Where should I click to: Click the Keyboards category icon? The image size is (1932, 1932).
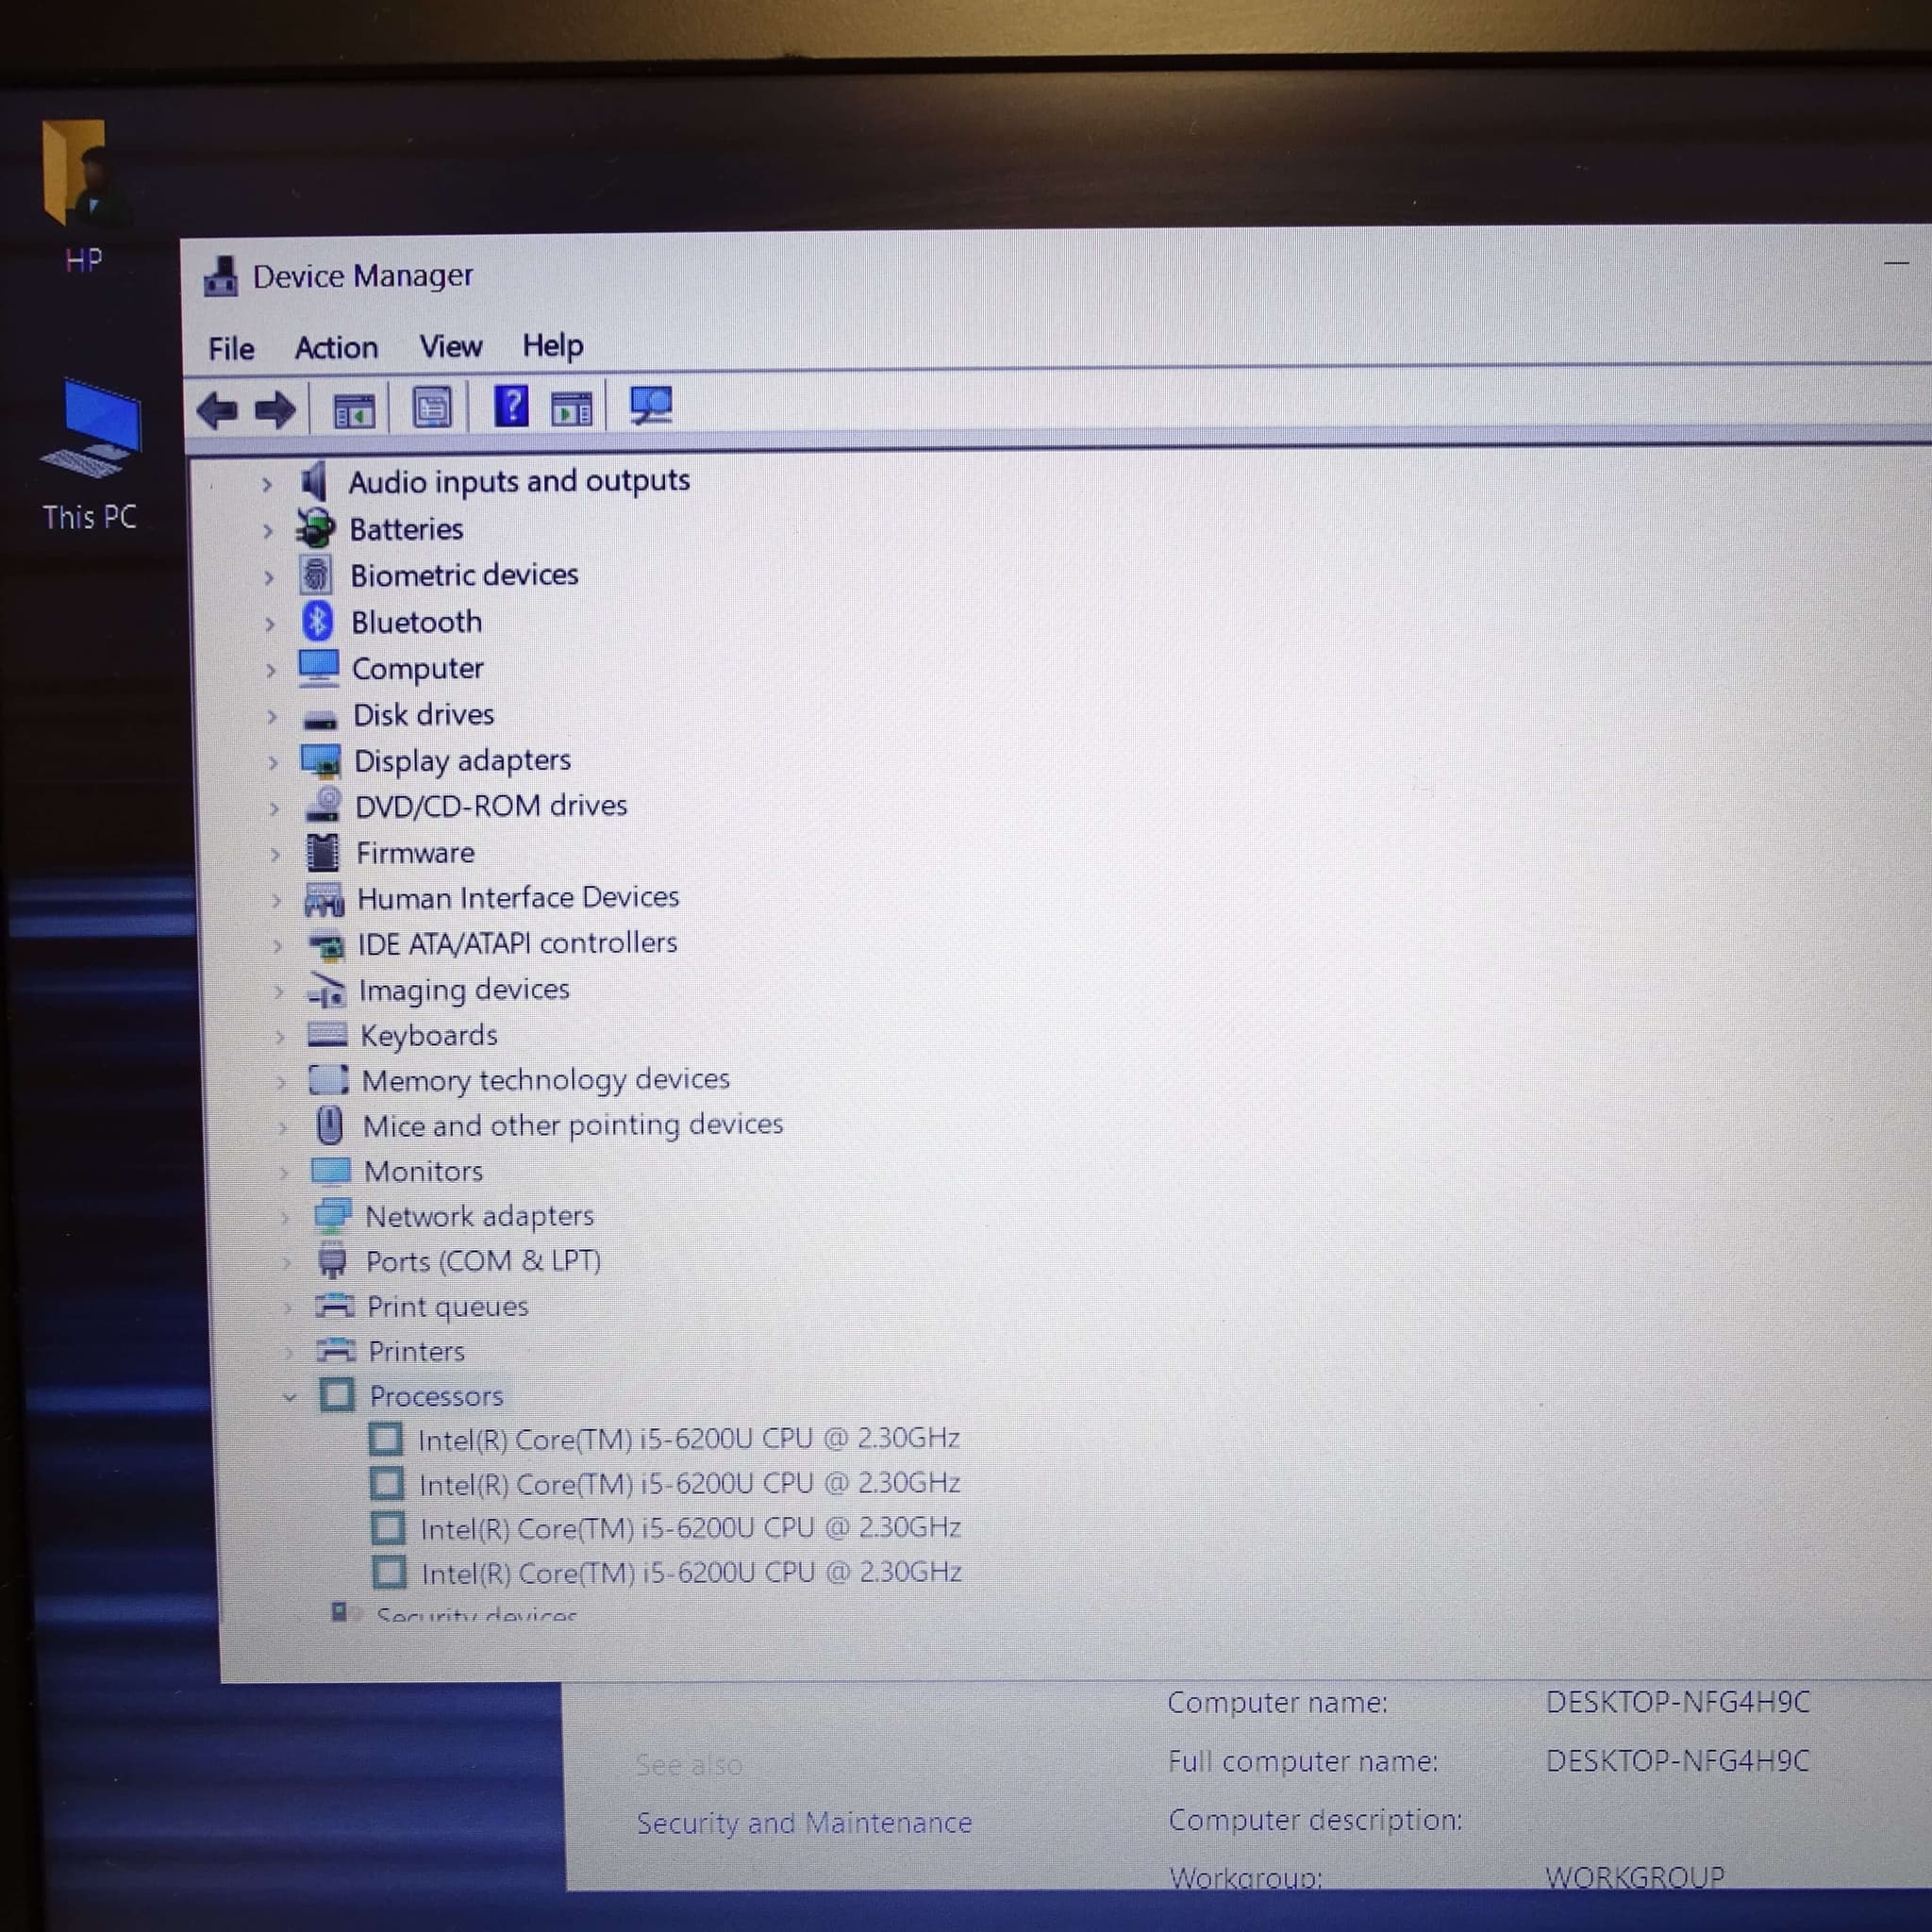[x=328, y=1034]
